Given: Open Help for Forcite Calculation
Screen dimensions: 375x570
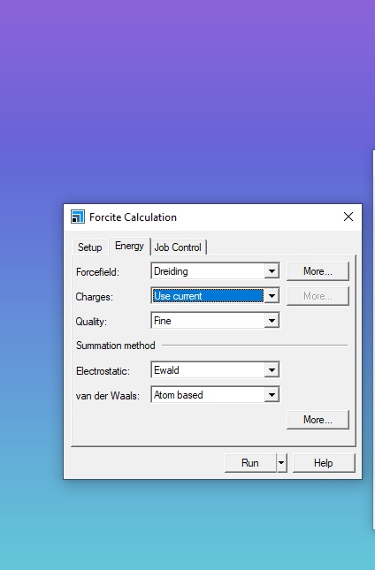Looking at the screenshot, I should coord(324,463).
